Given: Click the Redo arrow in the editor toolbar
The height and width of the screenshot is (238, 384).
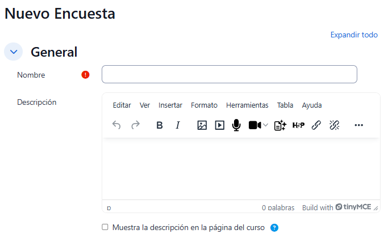Looking at the screenshot, I should (x=135, y=125).
